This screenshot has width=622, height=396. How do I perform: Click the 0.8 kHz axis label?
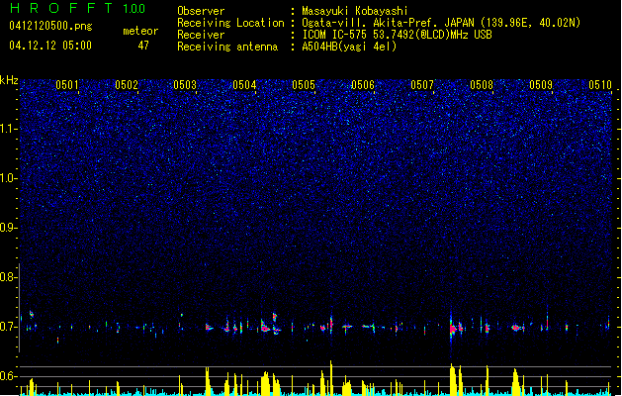point(9,277)
